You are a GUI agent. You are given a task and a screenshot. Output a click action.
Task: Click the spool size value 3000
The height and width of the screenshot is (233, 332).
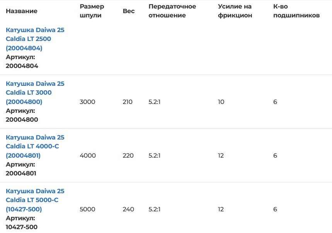click(87, 102)
